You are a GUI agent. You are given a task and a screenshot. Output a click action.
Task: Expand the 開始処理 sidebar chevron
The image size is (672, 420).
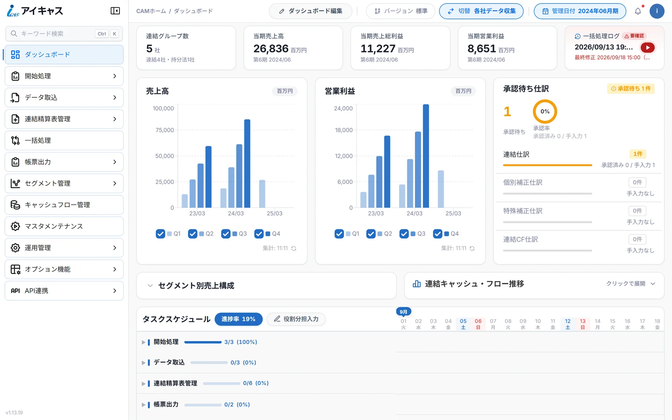pos(115,76)
